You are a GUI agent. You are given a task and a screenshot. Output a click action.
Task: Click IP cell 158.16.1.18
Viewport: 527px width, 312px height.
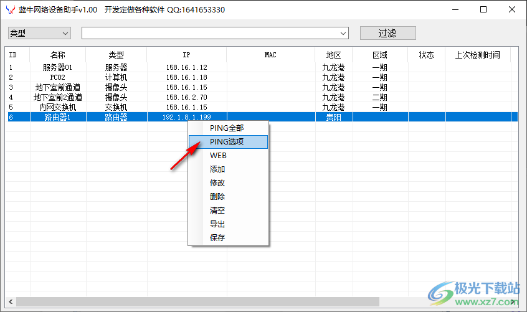[186, 78]
